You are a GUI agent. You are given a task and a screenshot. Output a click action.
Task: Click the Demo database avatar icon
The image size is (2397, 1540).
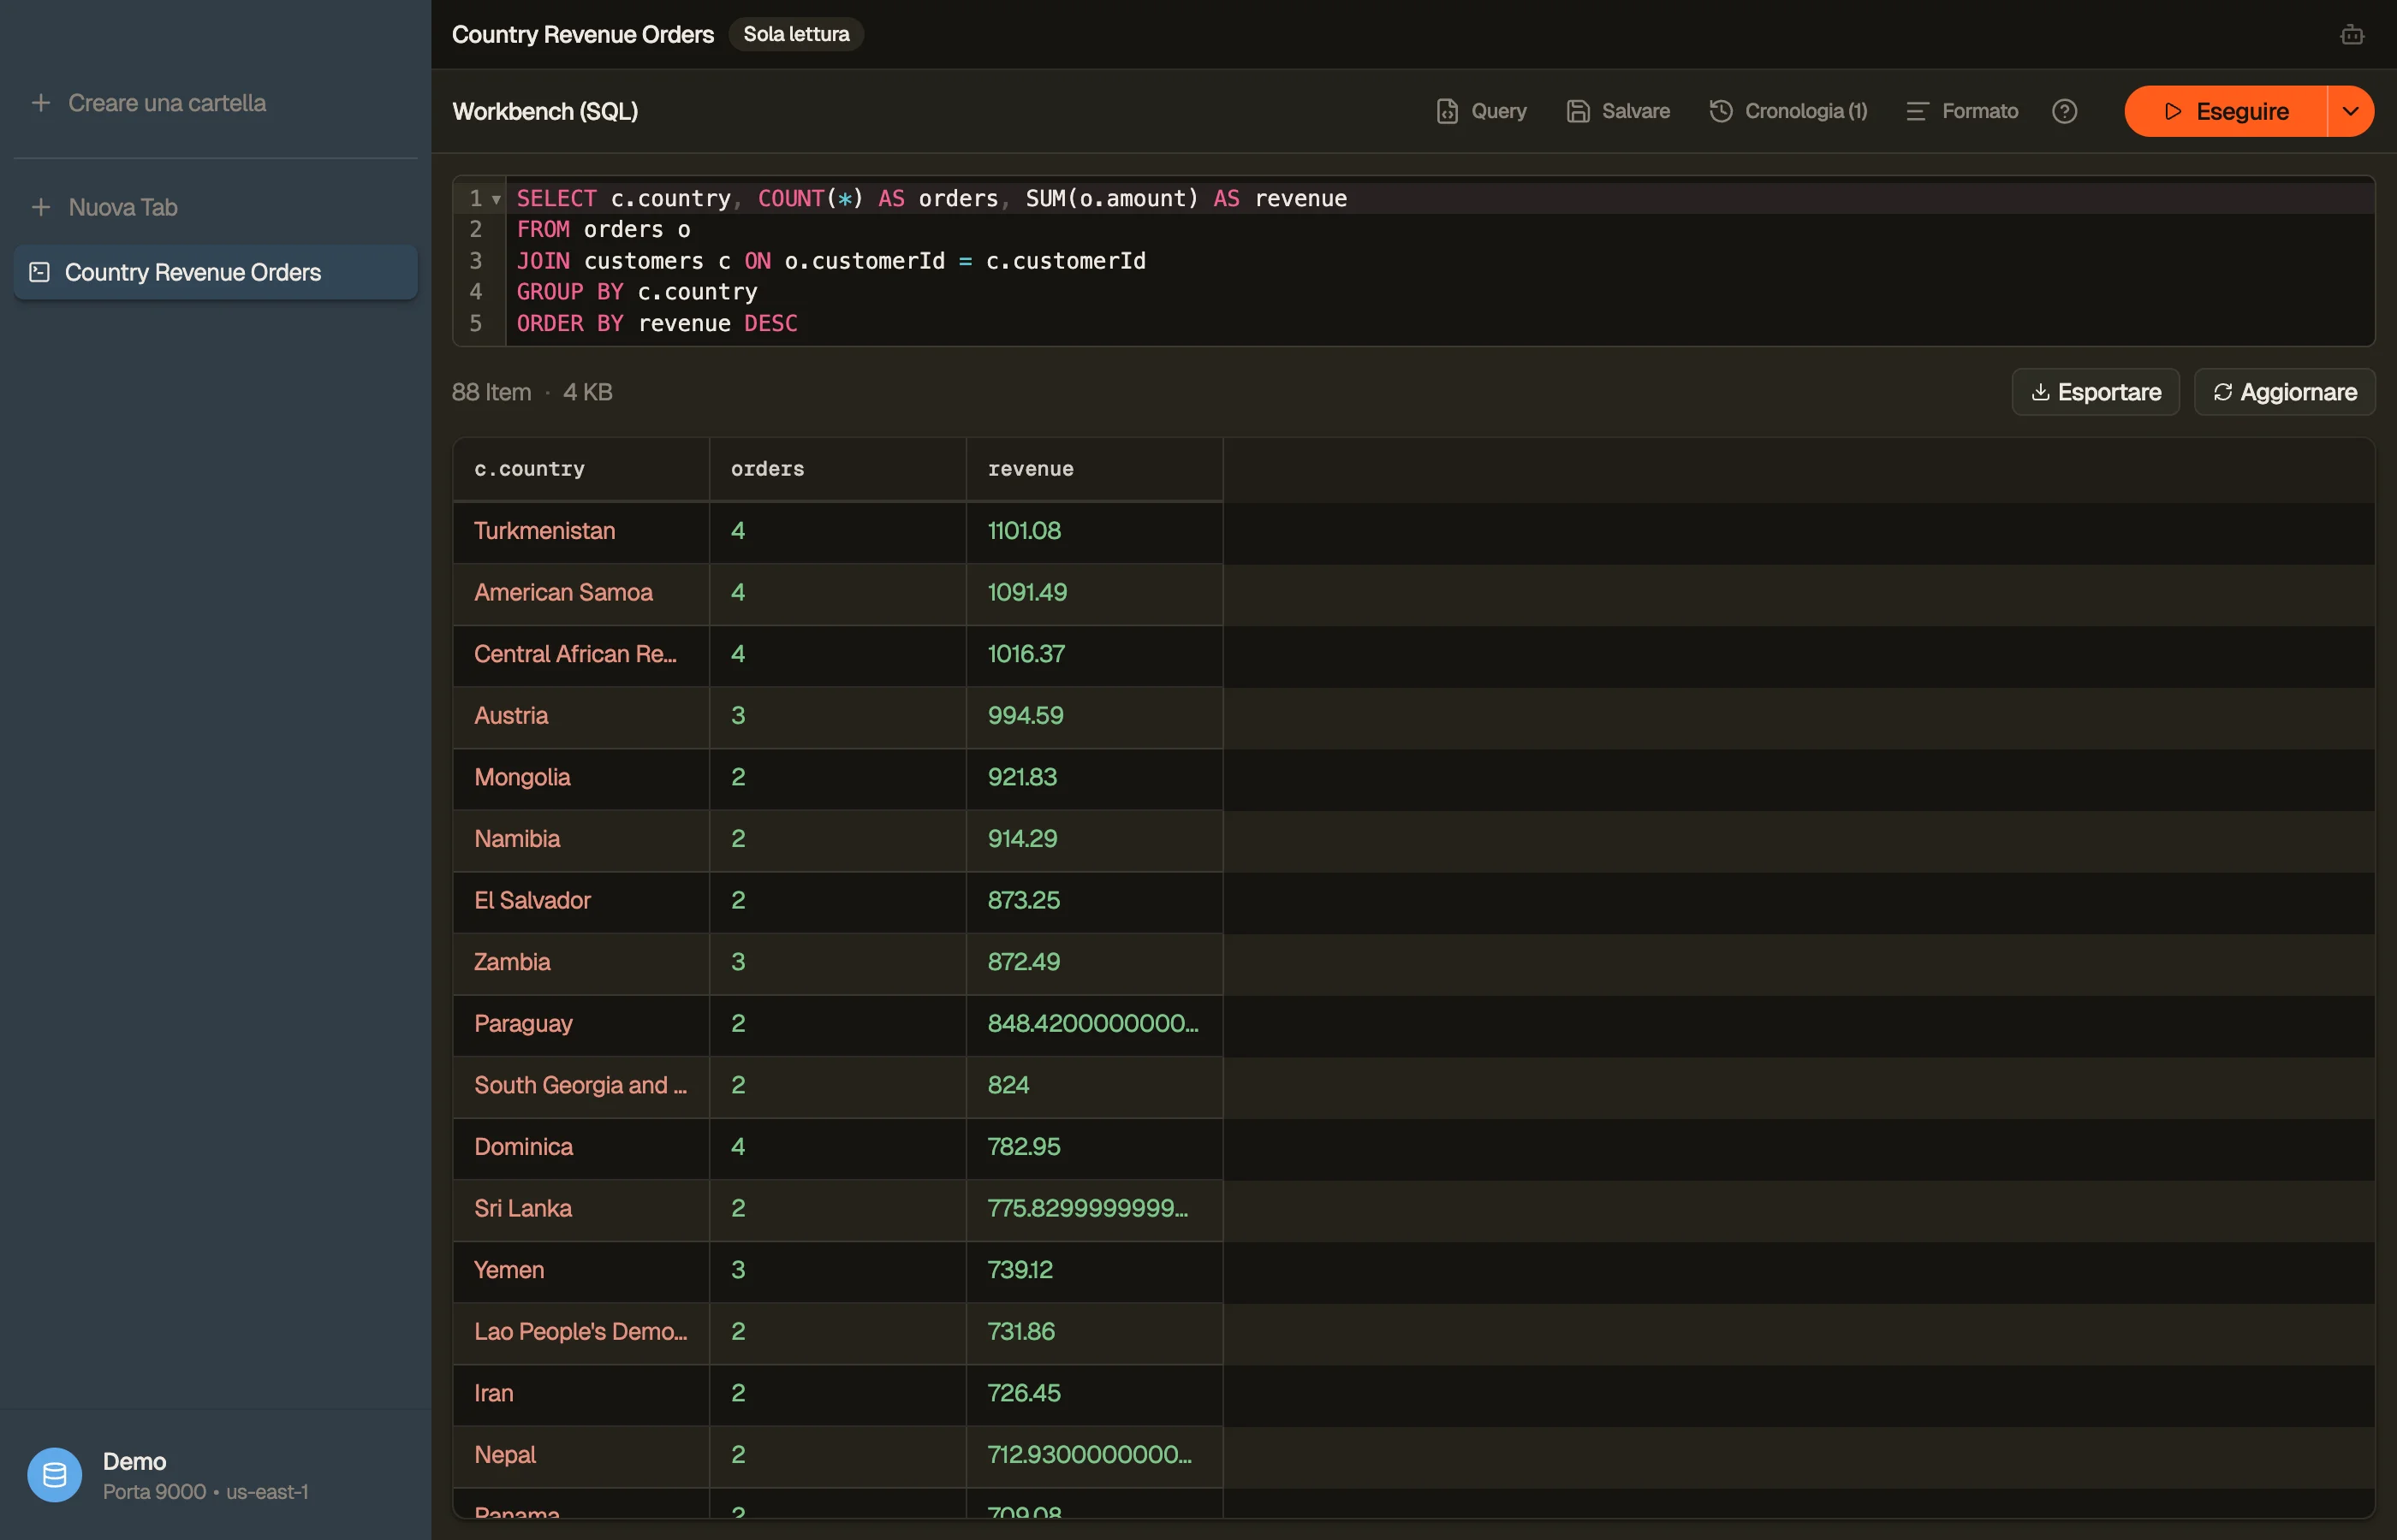pyautogui.click(x=55, y=1475)
